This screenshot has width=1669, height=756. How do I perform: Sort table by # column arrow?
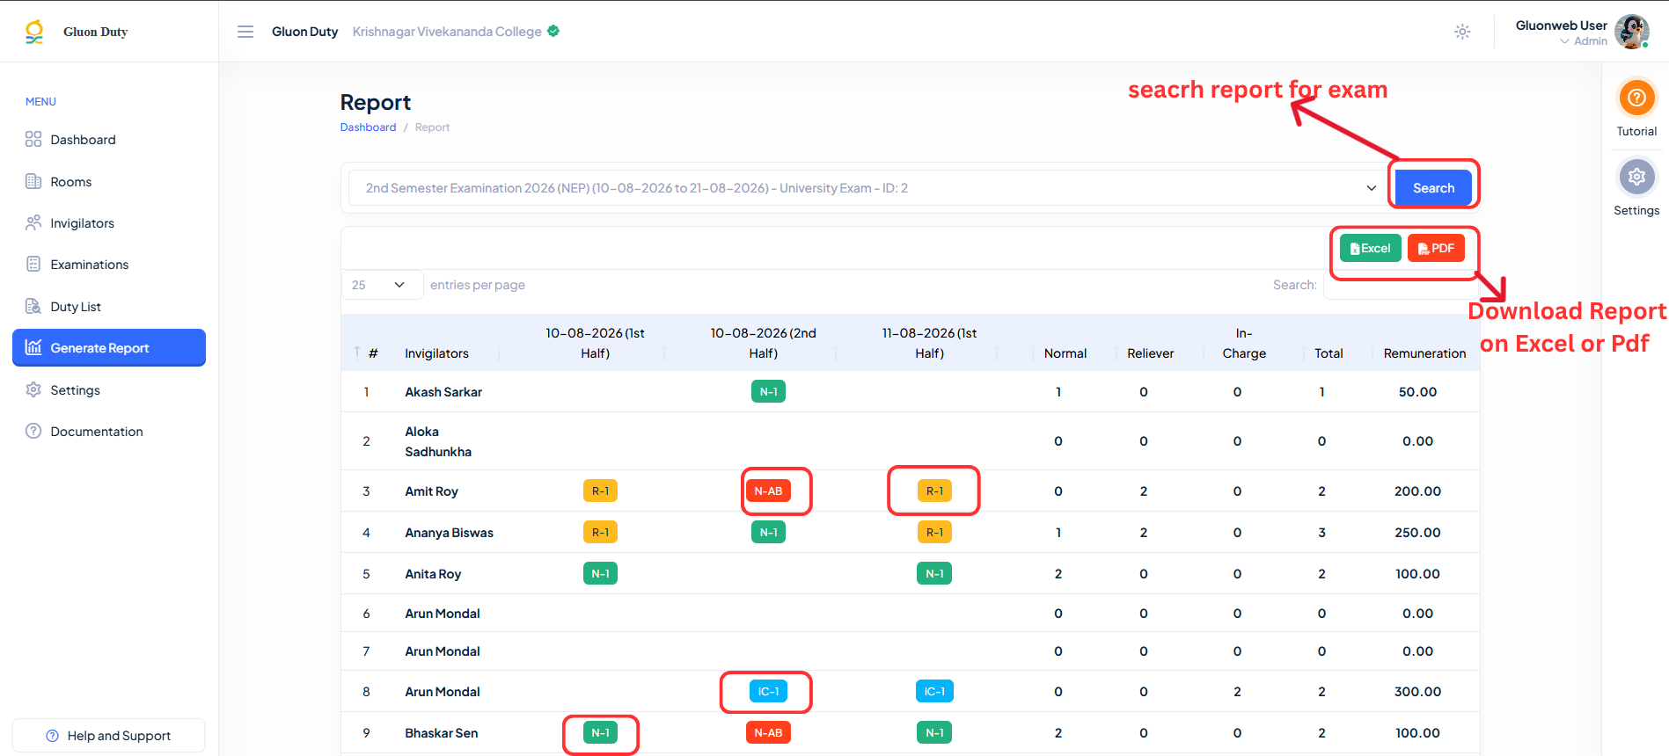[357, 353]
